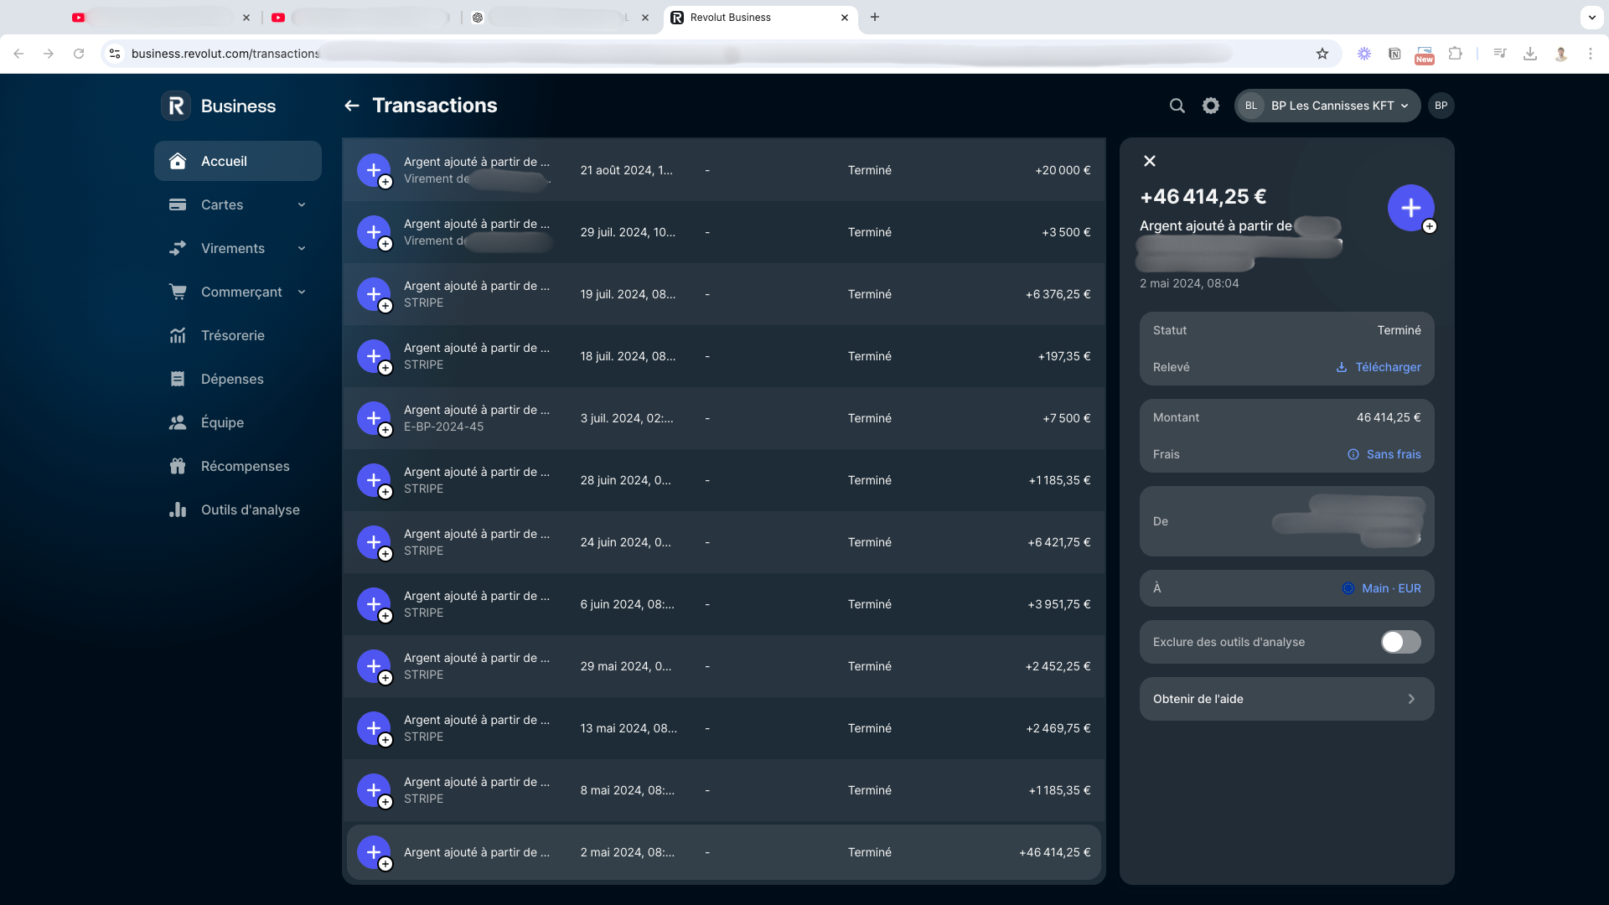1609x905 pixels.
Task: Click plus icon of +6 376,25 € transaction
Action: click(x=374, y=294)
